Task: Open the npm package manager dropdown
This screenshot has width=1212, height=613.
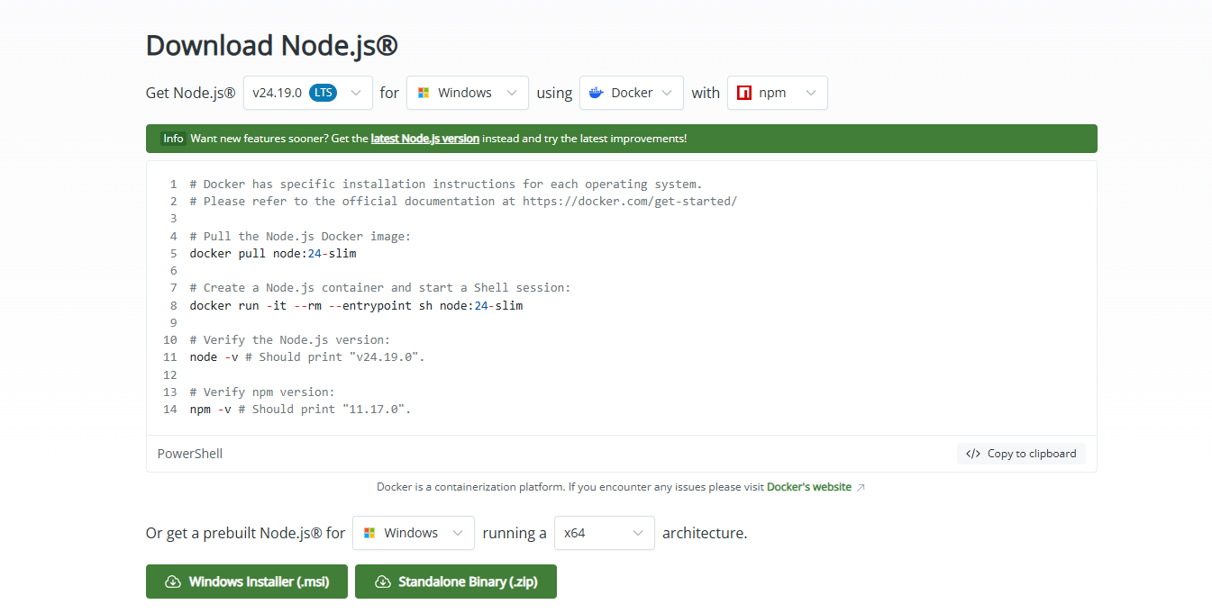Action: (x=778, y=93)
